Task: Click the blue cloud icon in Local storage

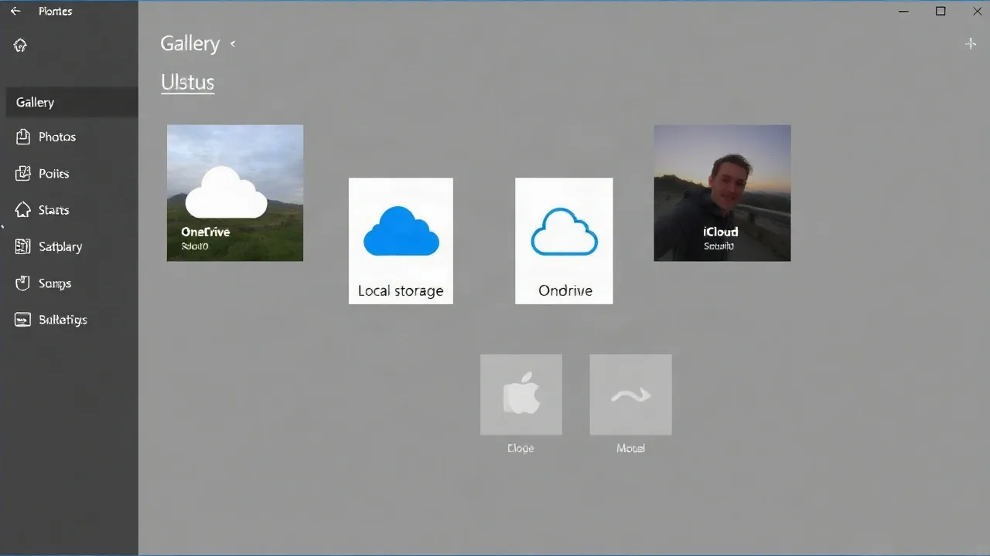Action: click(x=401, y=230)
